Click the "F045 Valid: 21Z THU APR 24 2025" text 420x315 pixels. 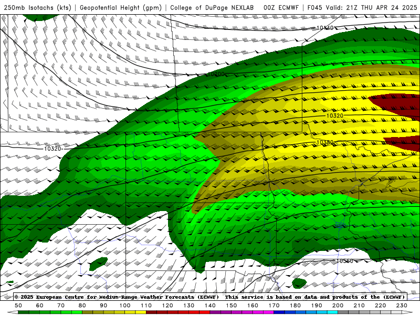(x=362, y=8)
